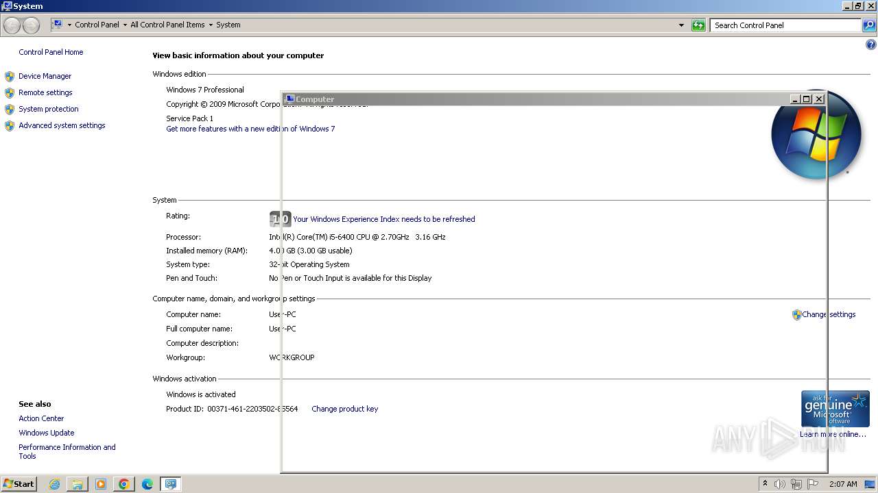Click View basic information about your computer heading

[x=238, y=55]
